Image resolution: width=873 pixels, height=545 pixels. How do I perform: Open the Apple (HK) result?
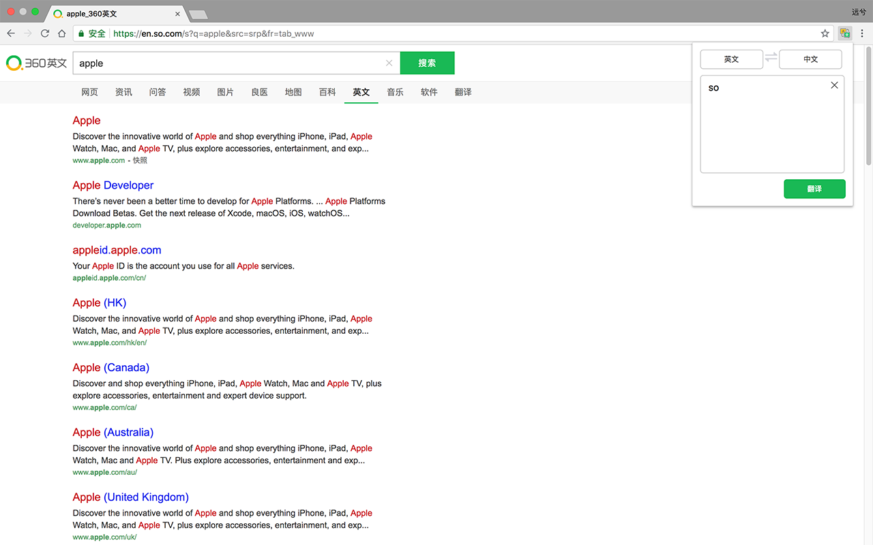point(100,302)
